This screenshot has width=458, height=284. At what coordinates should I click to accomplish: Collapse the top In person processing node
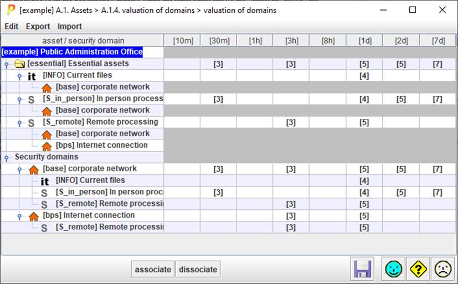[19, 100]
